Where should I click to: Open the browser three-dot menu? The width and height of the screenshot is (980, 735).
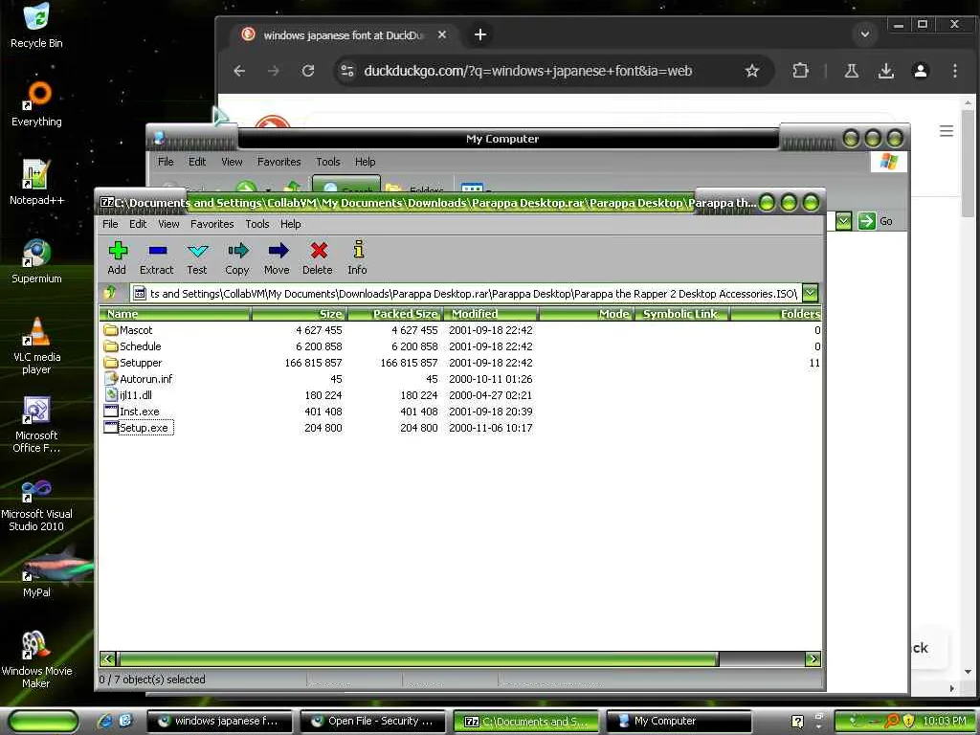tap(954, 71)
